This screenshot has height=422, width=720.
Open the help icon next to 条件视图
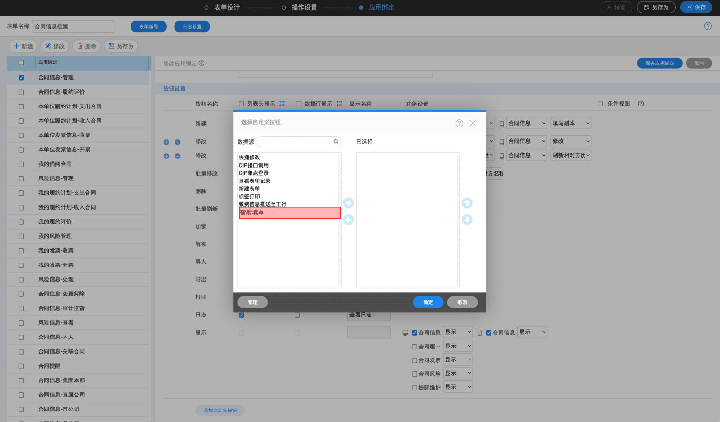click(x=641, y=104)
